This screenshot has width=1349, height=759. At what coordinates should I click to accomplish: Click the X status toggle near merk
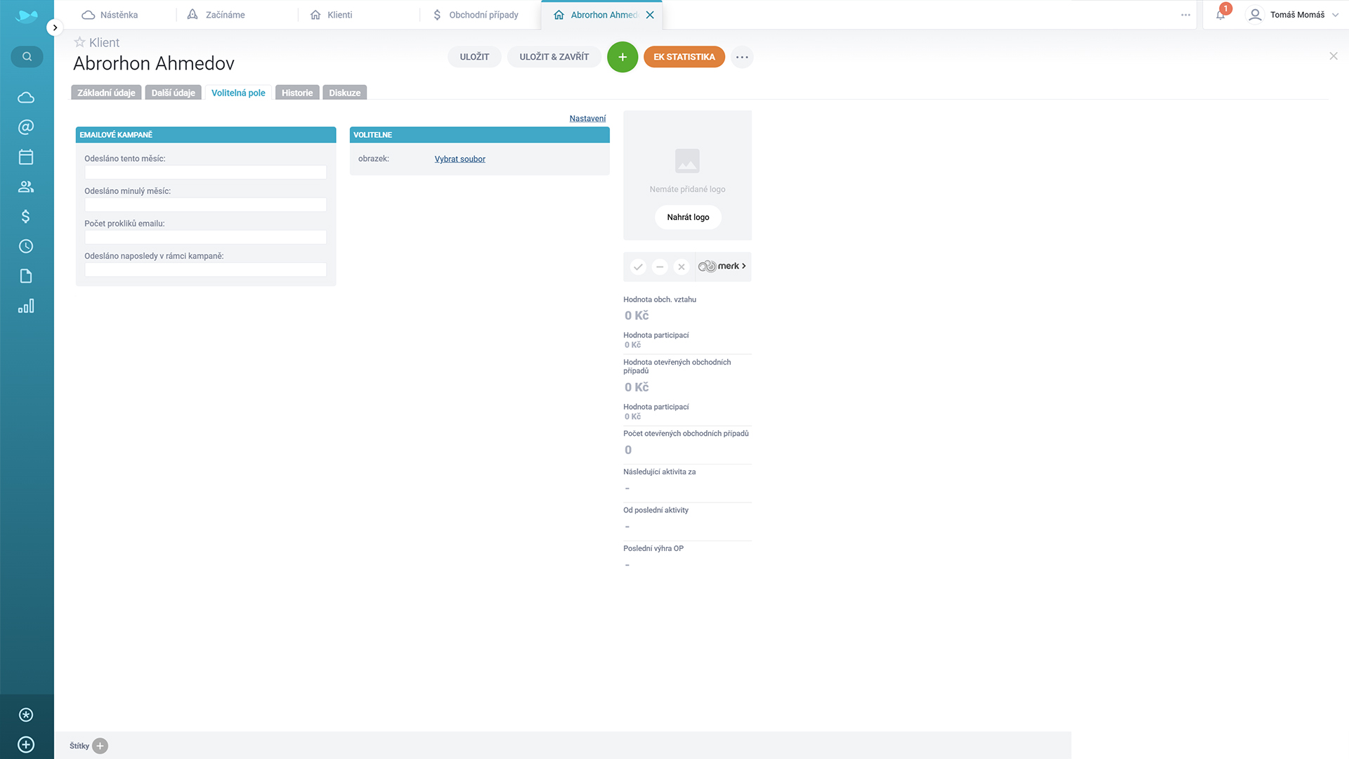tap(681, 267)
